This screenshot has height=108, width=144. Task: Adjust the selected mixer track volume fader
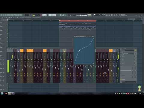pos(118,68)
